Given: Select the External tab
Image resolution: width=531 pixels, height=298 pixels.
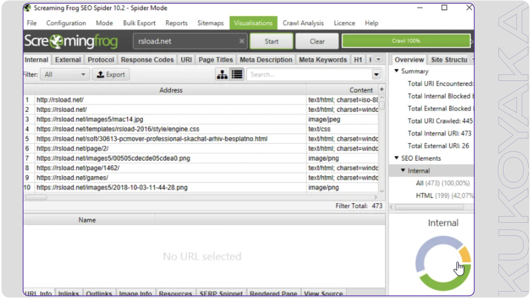Looking at the screenshot, I should coord(68,60).
